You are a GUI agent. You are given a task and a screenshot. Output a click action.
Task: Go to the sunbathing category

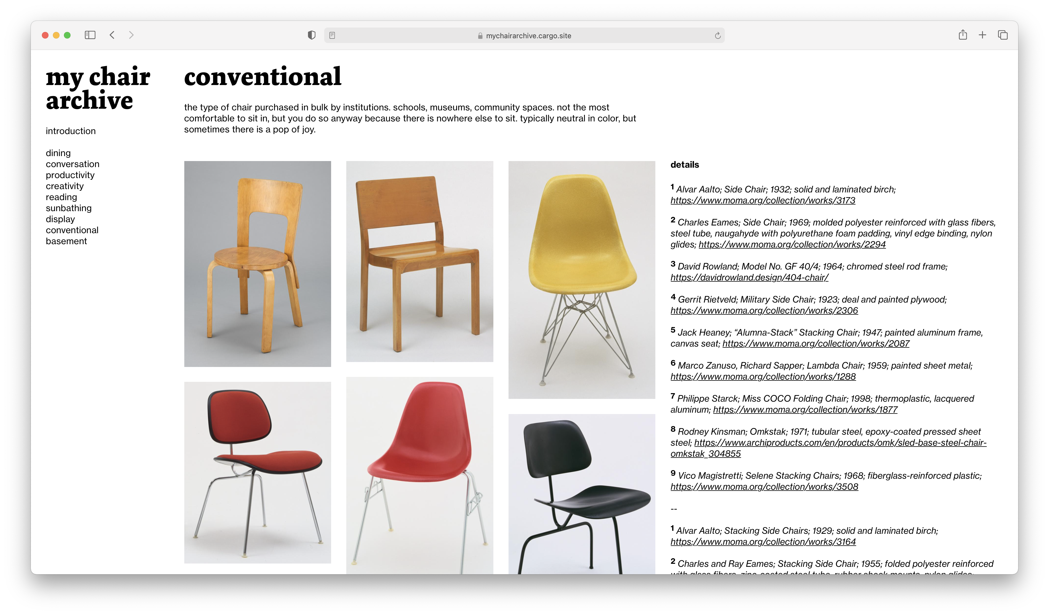click(69, 208)
